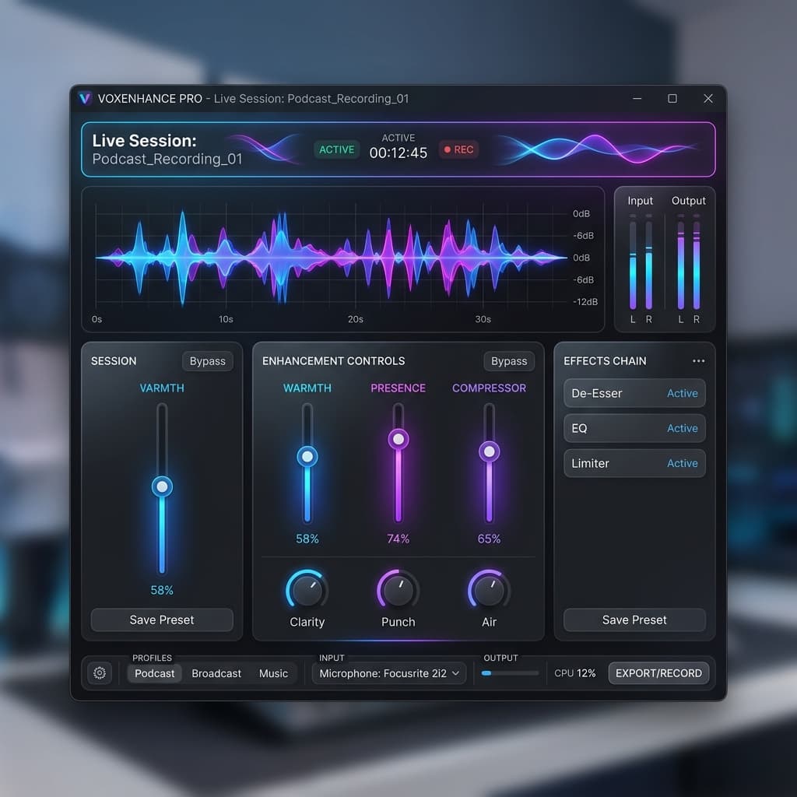
Task: Click the COMPRESSOR slider handle
Action: coord(489,451)
